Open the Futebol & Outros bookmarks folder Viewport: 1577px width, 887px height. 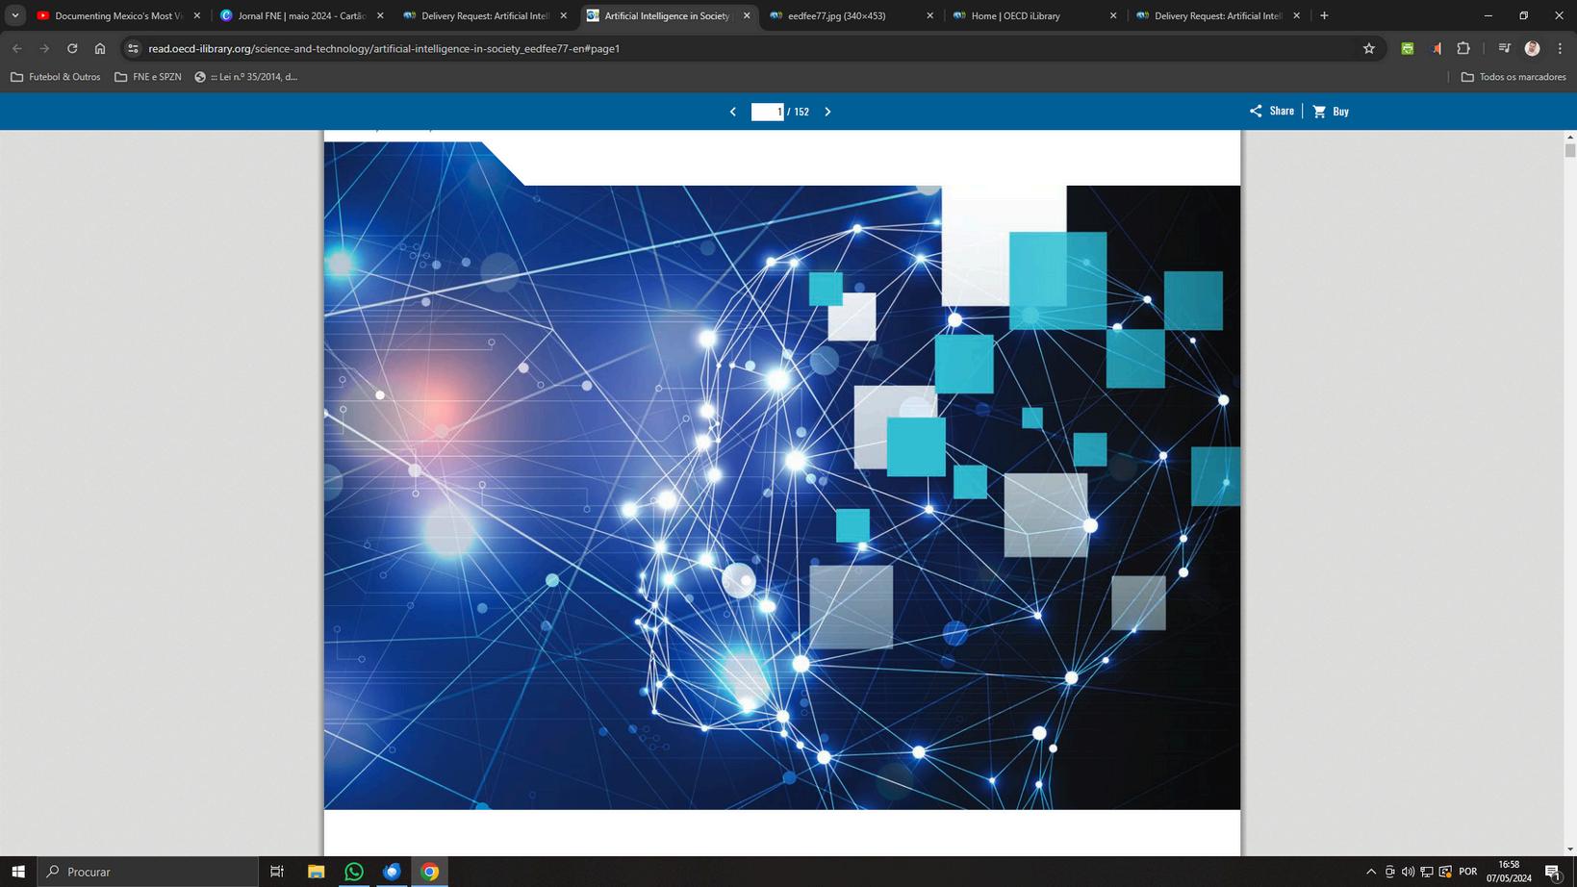[x=55, y=77]
